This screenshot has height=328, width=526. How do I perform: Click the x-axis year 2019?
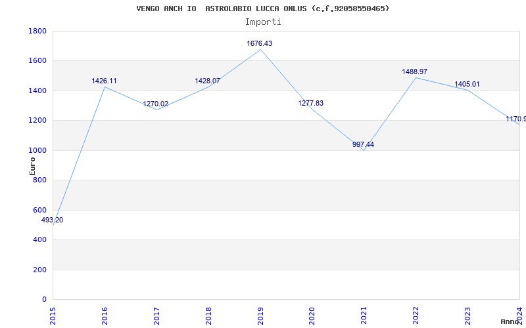(x=260, y=316)
